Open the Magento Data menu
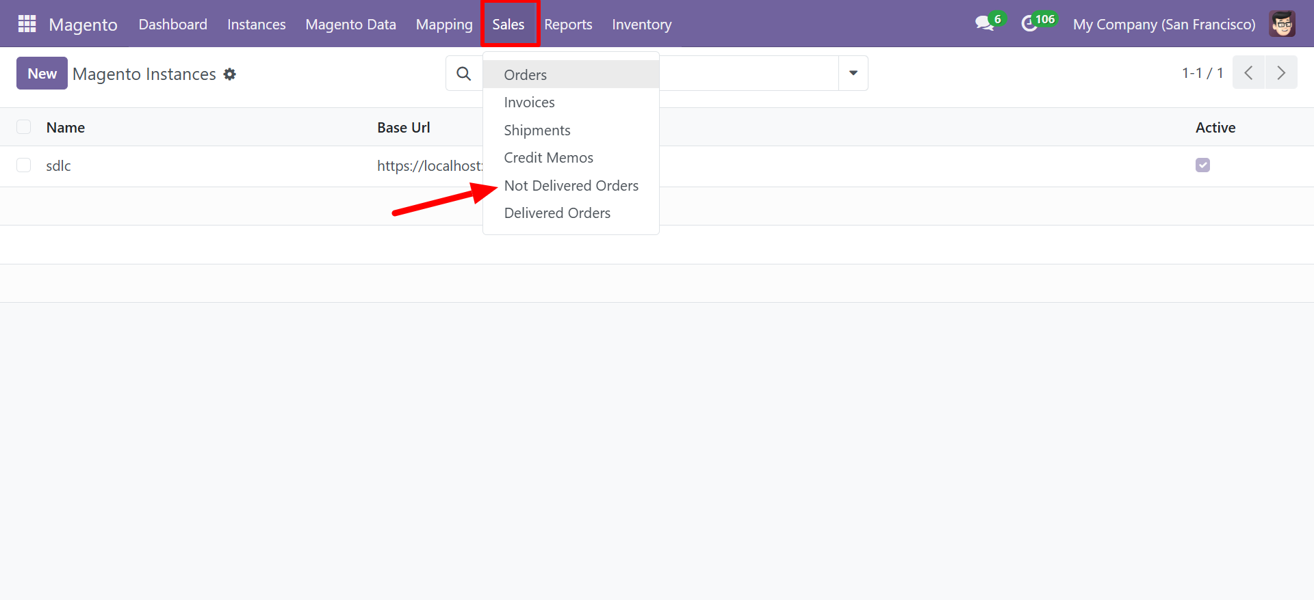Viewport: 1314px width, 600px height. pyautogui.click(x=350, y=24)
